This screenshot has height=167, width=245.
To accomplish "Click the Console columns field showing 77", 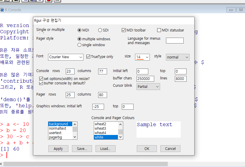I will click(x=103, y=71).
